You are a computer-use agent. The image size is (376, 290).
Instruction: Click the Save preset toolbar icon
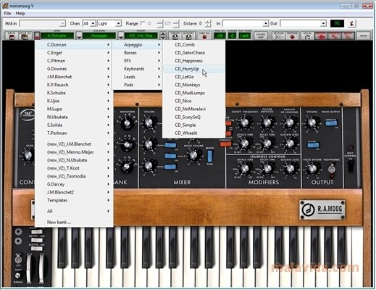(12, 36)
